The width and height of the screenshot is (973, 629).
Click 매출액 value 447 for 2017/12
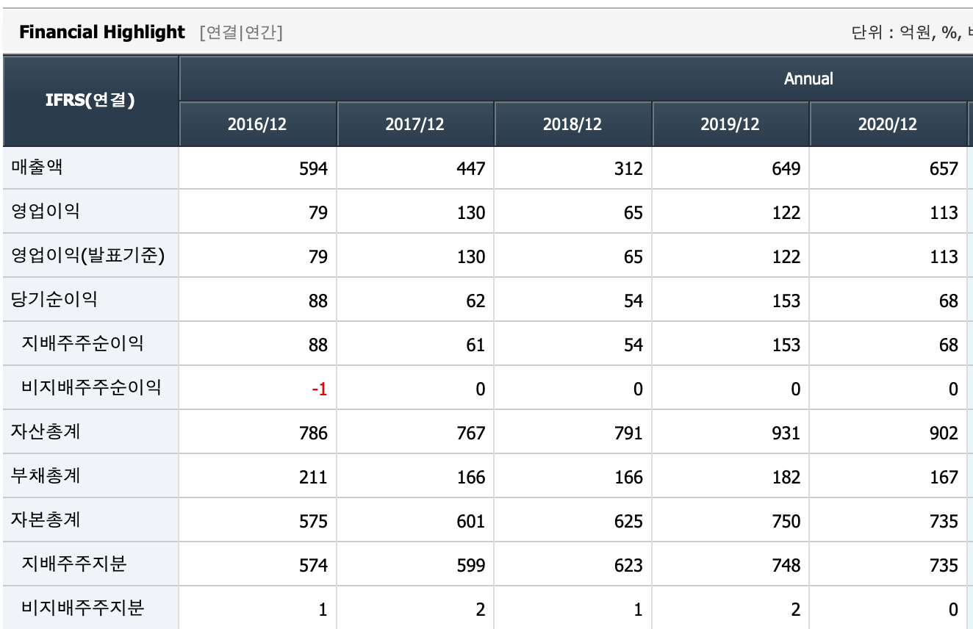pos(470,169)
